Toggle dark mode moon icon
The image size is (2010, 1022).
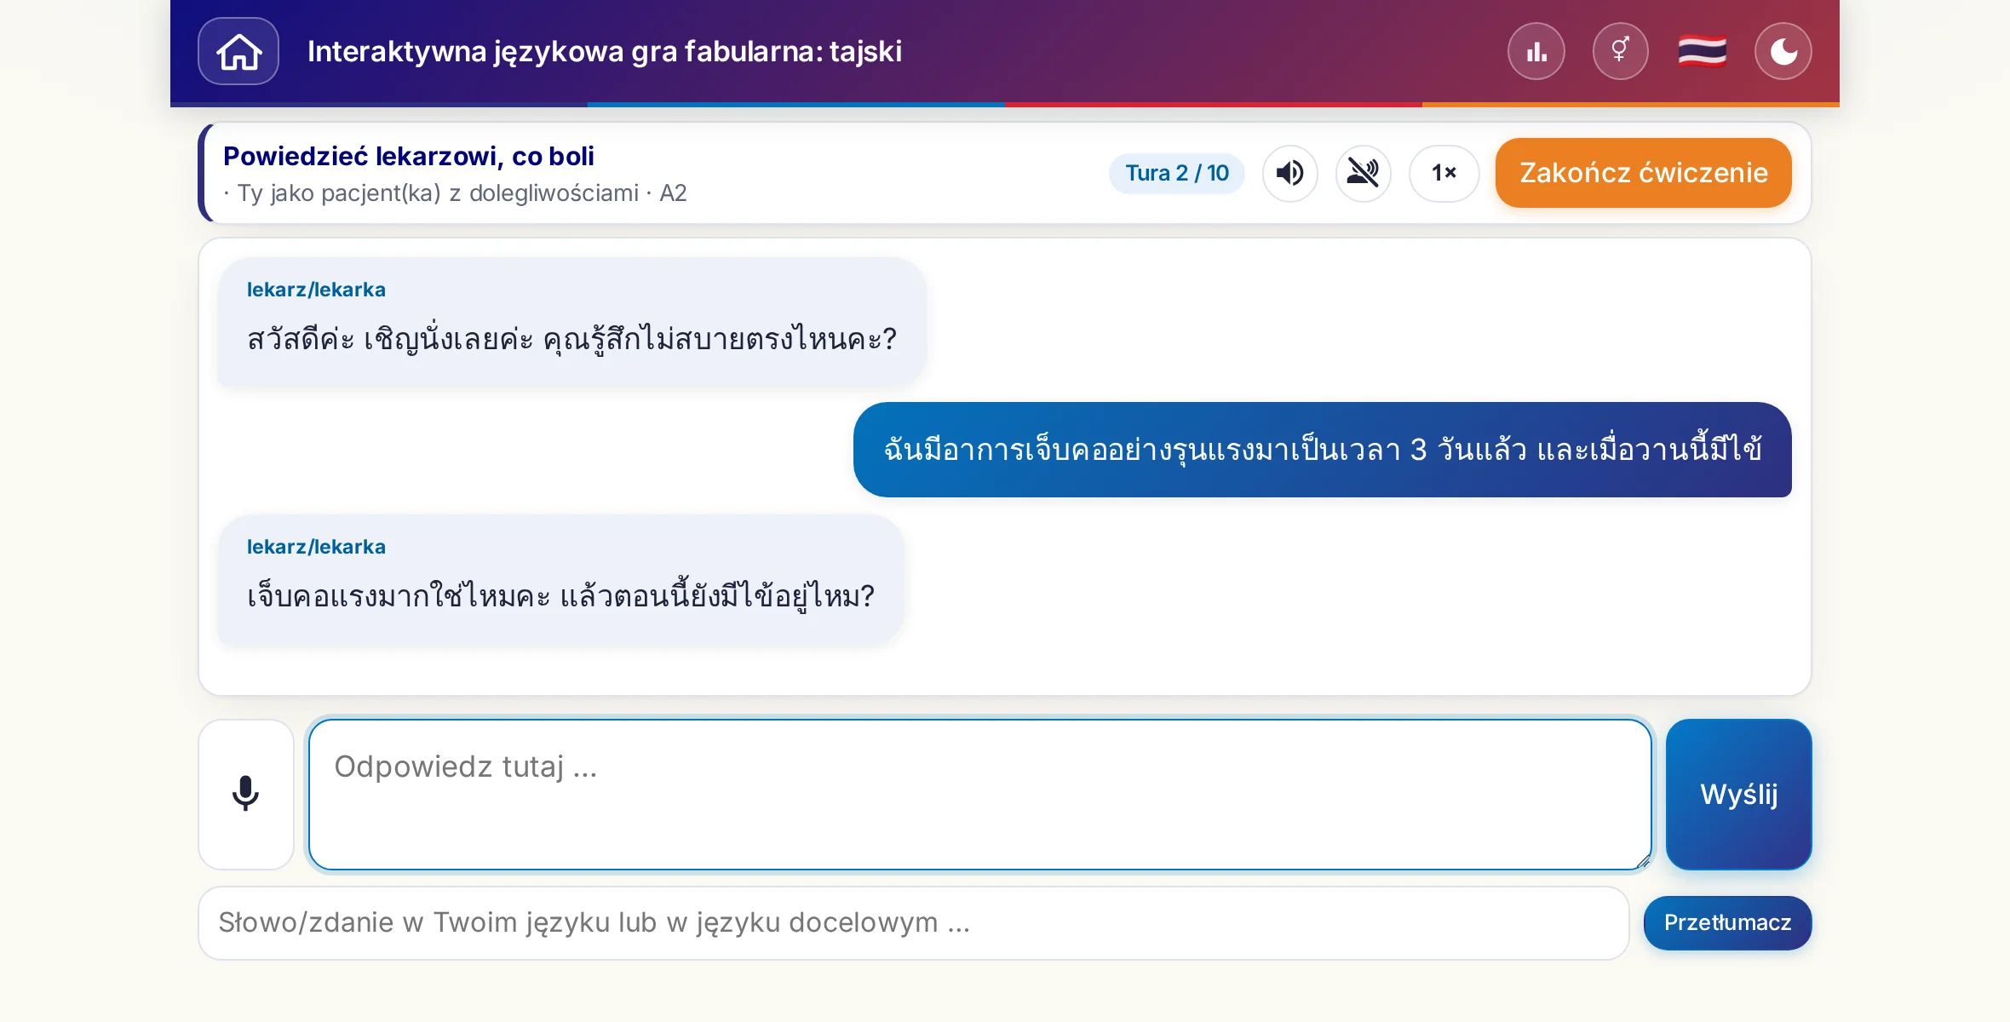pos(1783,51)
